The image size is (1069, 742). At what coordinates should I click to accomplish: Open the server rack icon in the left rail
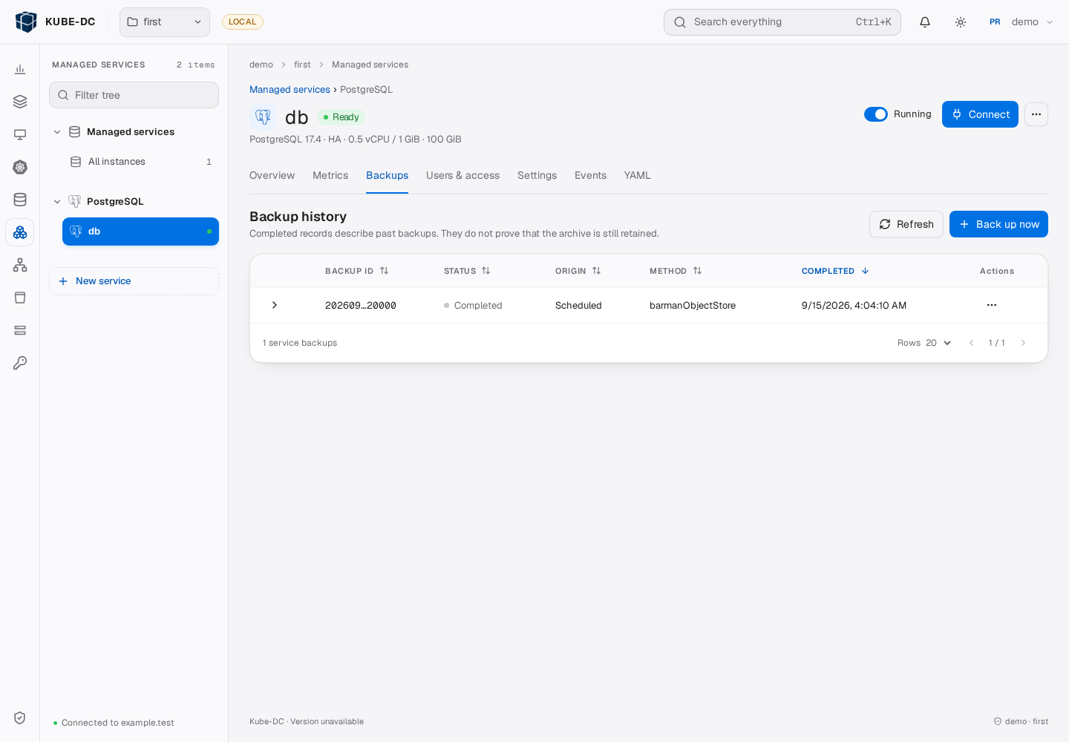tap(20, 330)
